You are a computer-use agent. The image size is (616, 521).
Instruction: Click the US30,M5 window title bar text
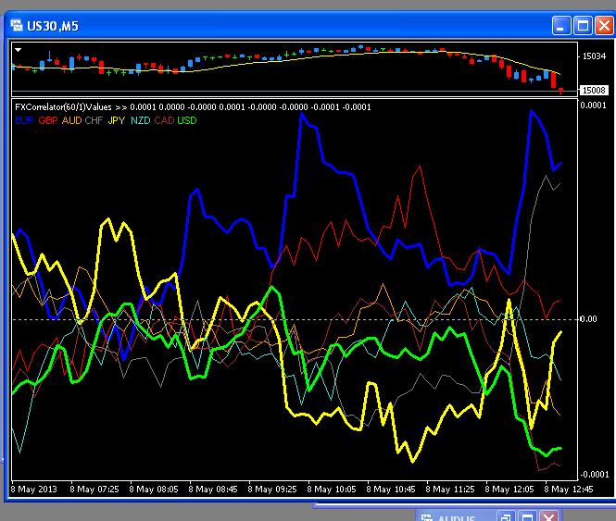point(53,26)
